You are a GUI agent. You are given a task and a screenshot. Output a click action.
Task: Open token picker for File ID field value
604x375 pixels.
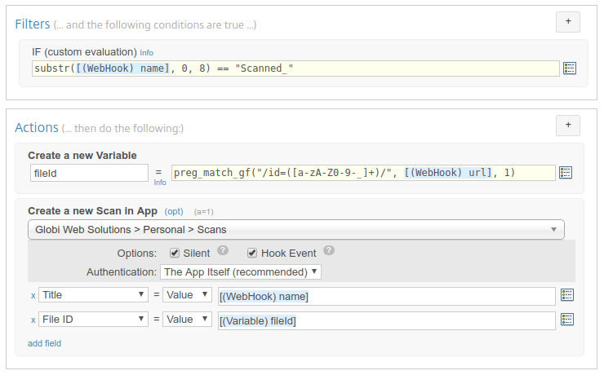coord(567,320)
